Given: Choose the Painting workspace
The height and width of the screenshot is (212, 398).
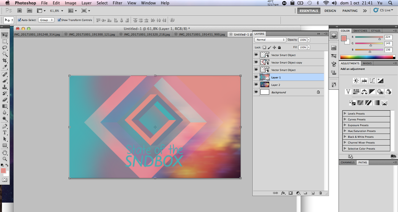Looking at the screenshot, I should pyautogui.click(x=350, y=11).
